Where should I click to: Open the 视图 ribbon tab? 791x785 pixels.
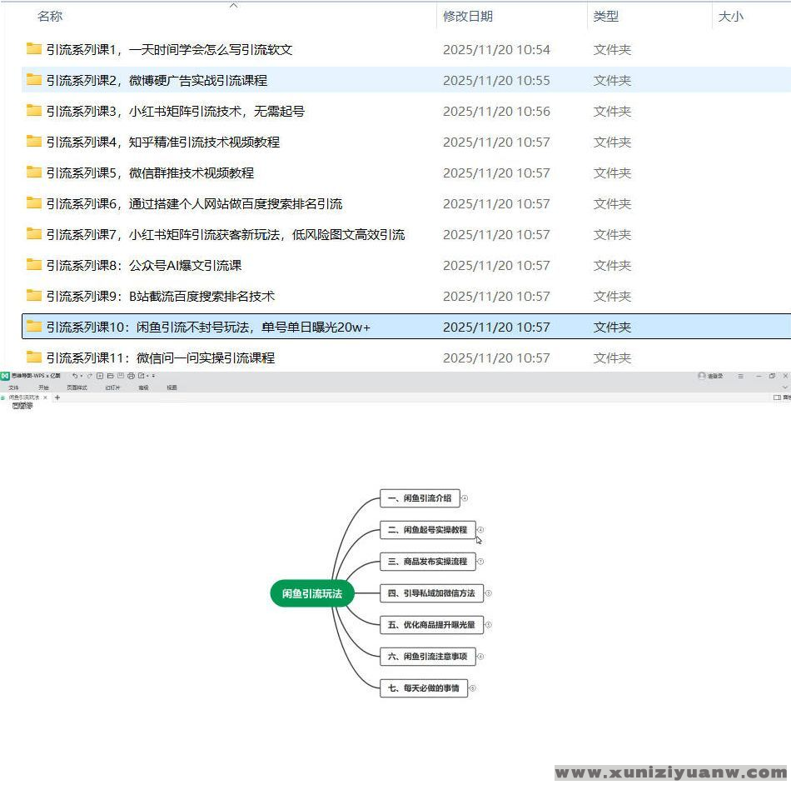(x=172, y=387)
